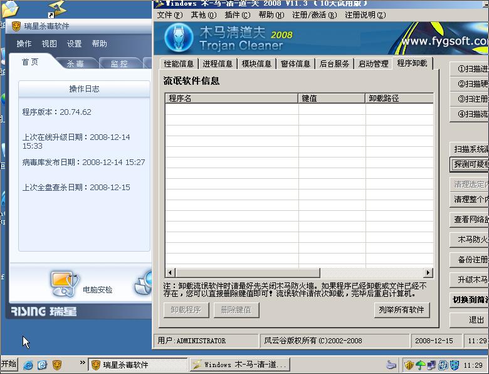Switch to Windows 木-马-清-道 taskbar button
Image resolution: width=489 pixels, height=374 pixels.
[240, 365]
